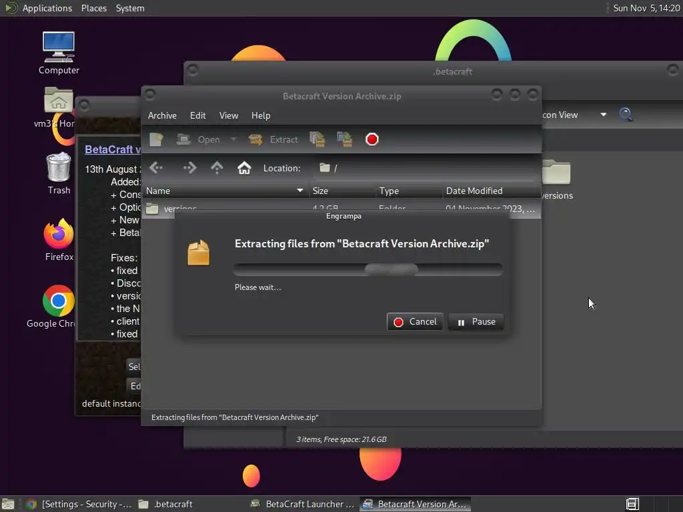Image resolution: width=683 pixels, height=512 pixels.
Task: Open the dropdown arrow beside the Open button
Action: (233, 139)
